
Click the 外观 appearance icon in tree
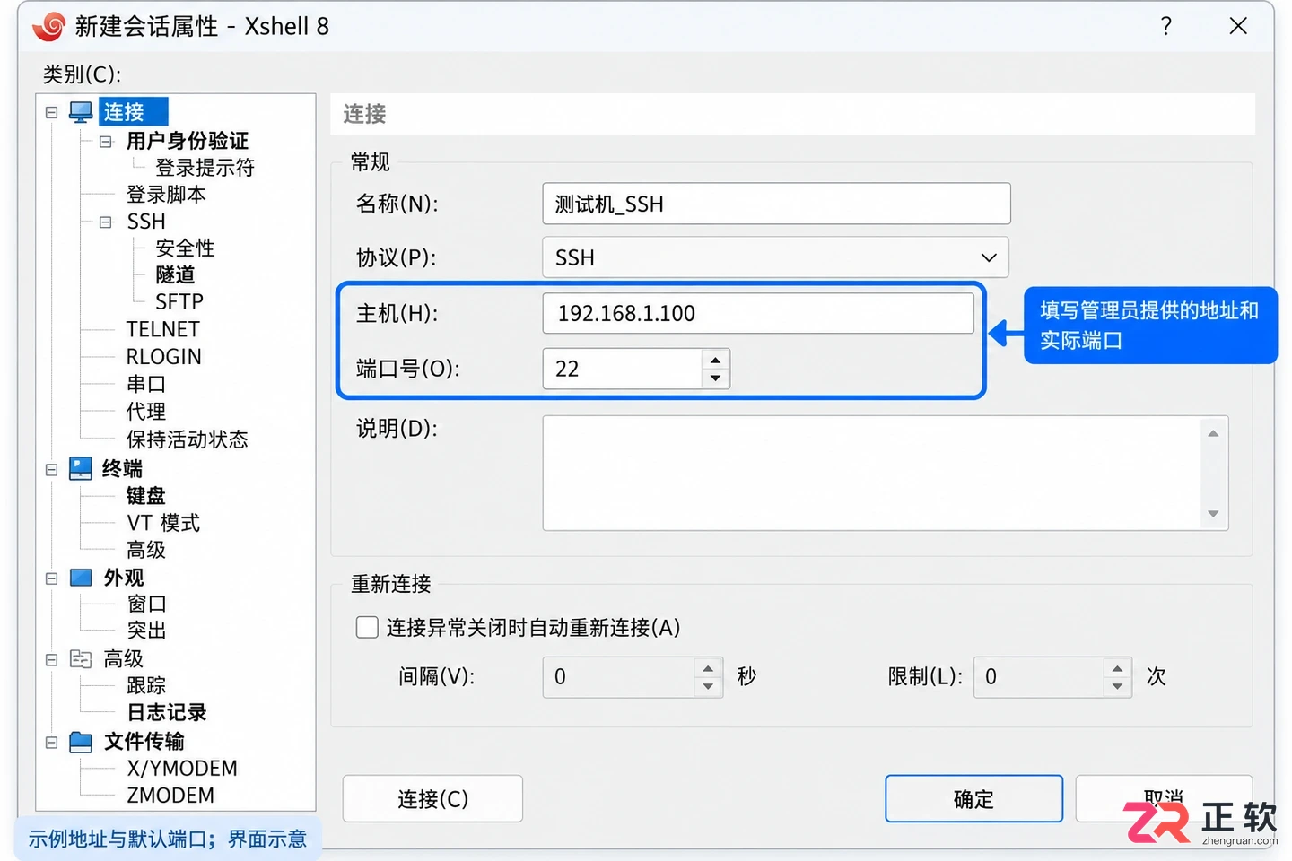tap(81, 578)
